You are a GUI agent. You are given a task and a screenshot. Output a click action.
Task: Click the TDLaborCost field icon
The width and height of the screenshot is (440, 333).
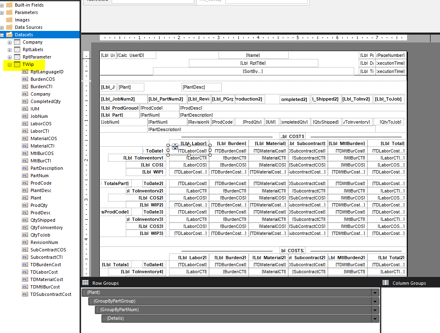click(25, 272)
